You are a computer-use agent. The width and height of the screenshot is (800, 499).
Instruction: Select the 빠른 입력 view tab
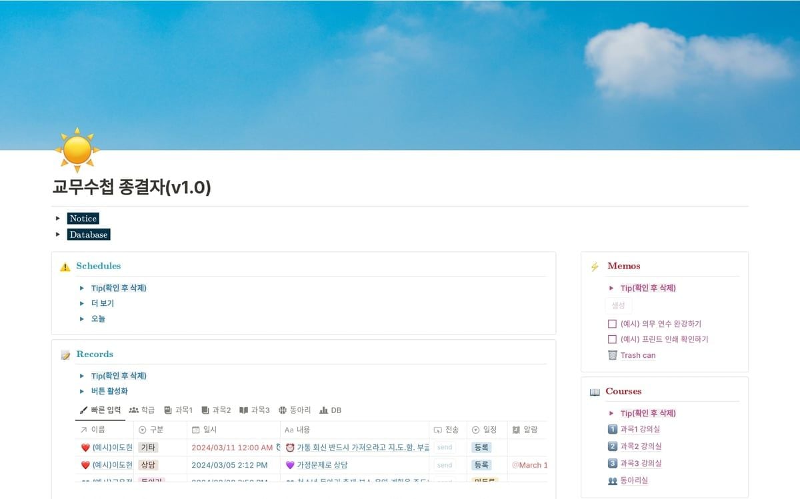tap(100, 410)
